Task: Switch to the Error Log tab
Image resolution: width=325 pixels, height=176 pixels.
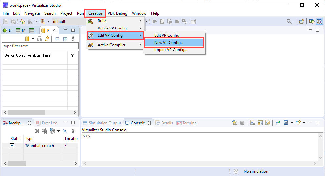Action: (x=47, y=123)
